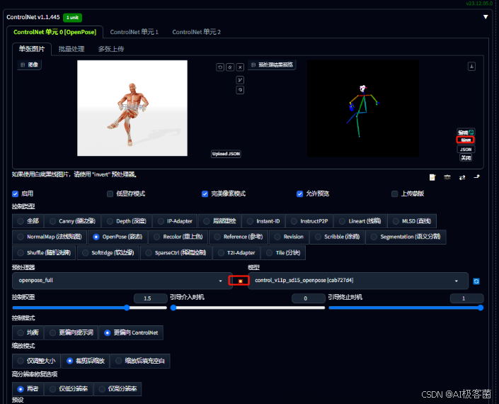Viewport: 499px width, 404px height.
Task: Toggle the 启用 enable checkbox
Action: click(x=15, y=193)
